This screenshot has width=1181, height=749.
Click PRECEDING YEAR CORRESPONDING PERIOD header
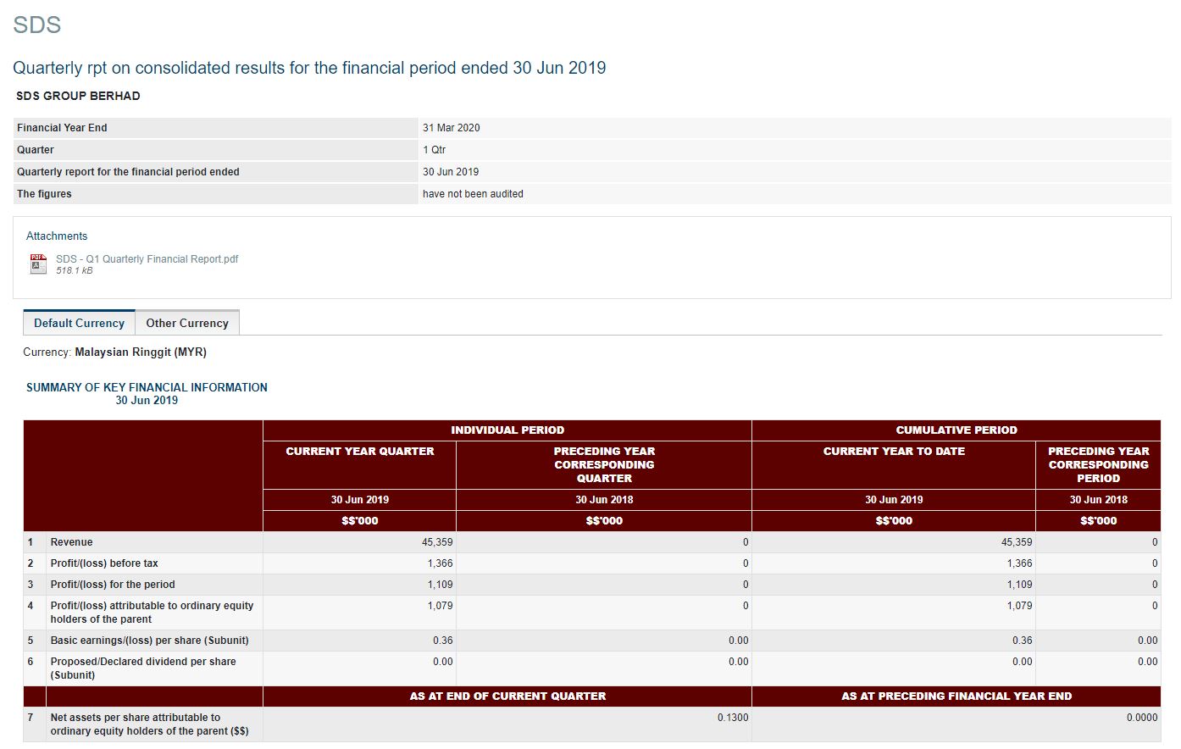1099,465
